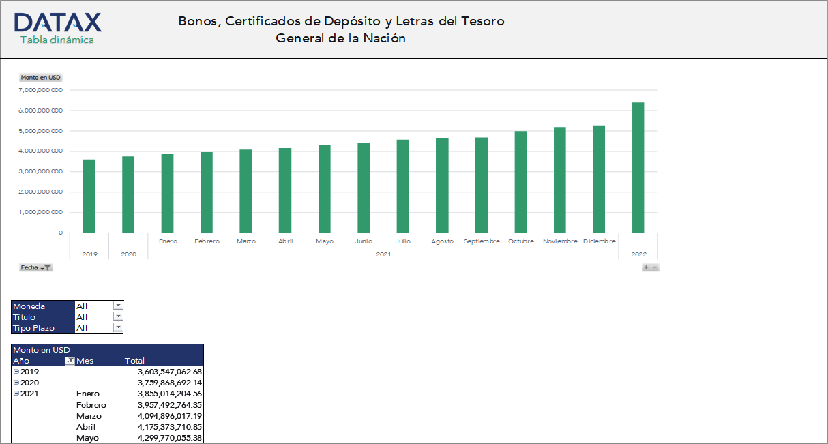This screenshot has height=444, width=828.
Task: Click the '+' expand entire field button near chart
Action: (645, 267)
